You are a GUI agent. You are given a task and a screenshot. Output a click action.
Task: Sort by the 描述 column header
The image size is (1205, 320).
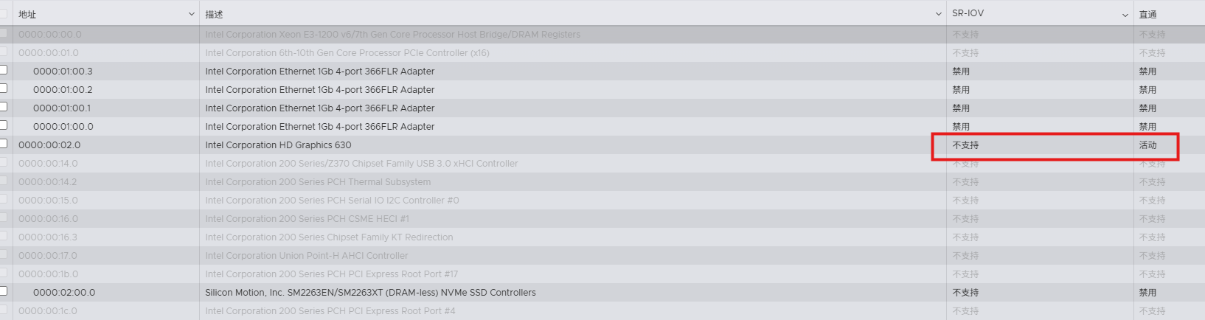pyautogui.click(x=214, y=14)
